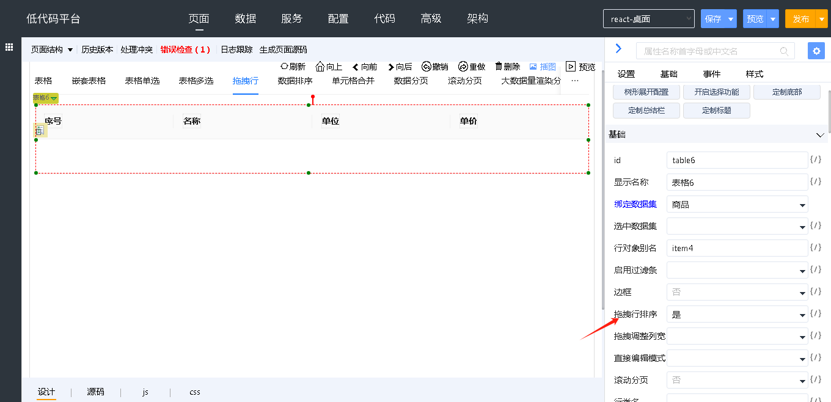This screenshot has width=831, height=402.
Task: Open the 启用过滤条 dropdown
Action: click(x=738, y=271)
